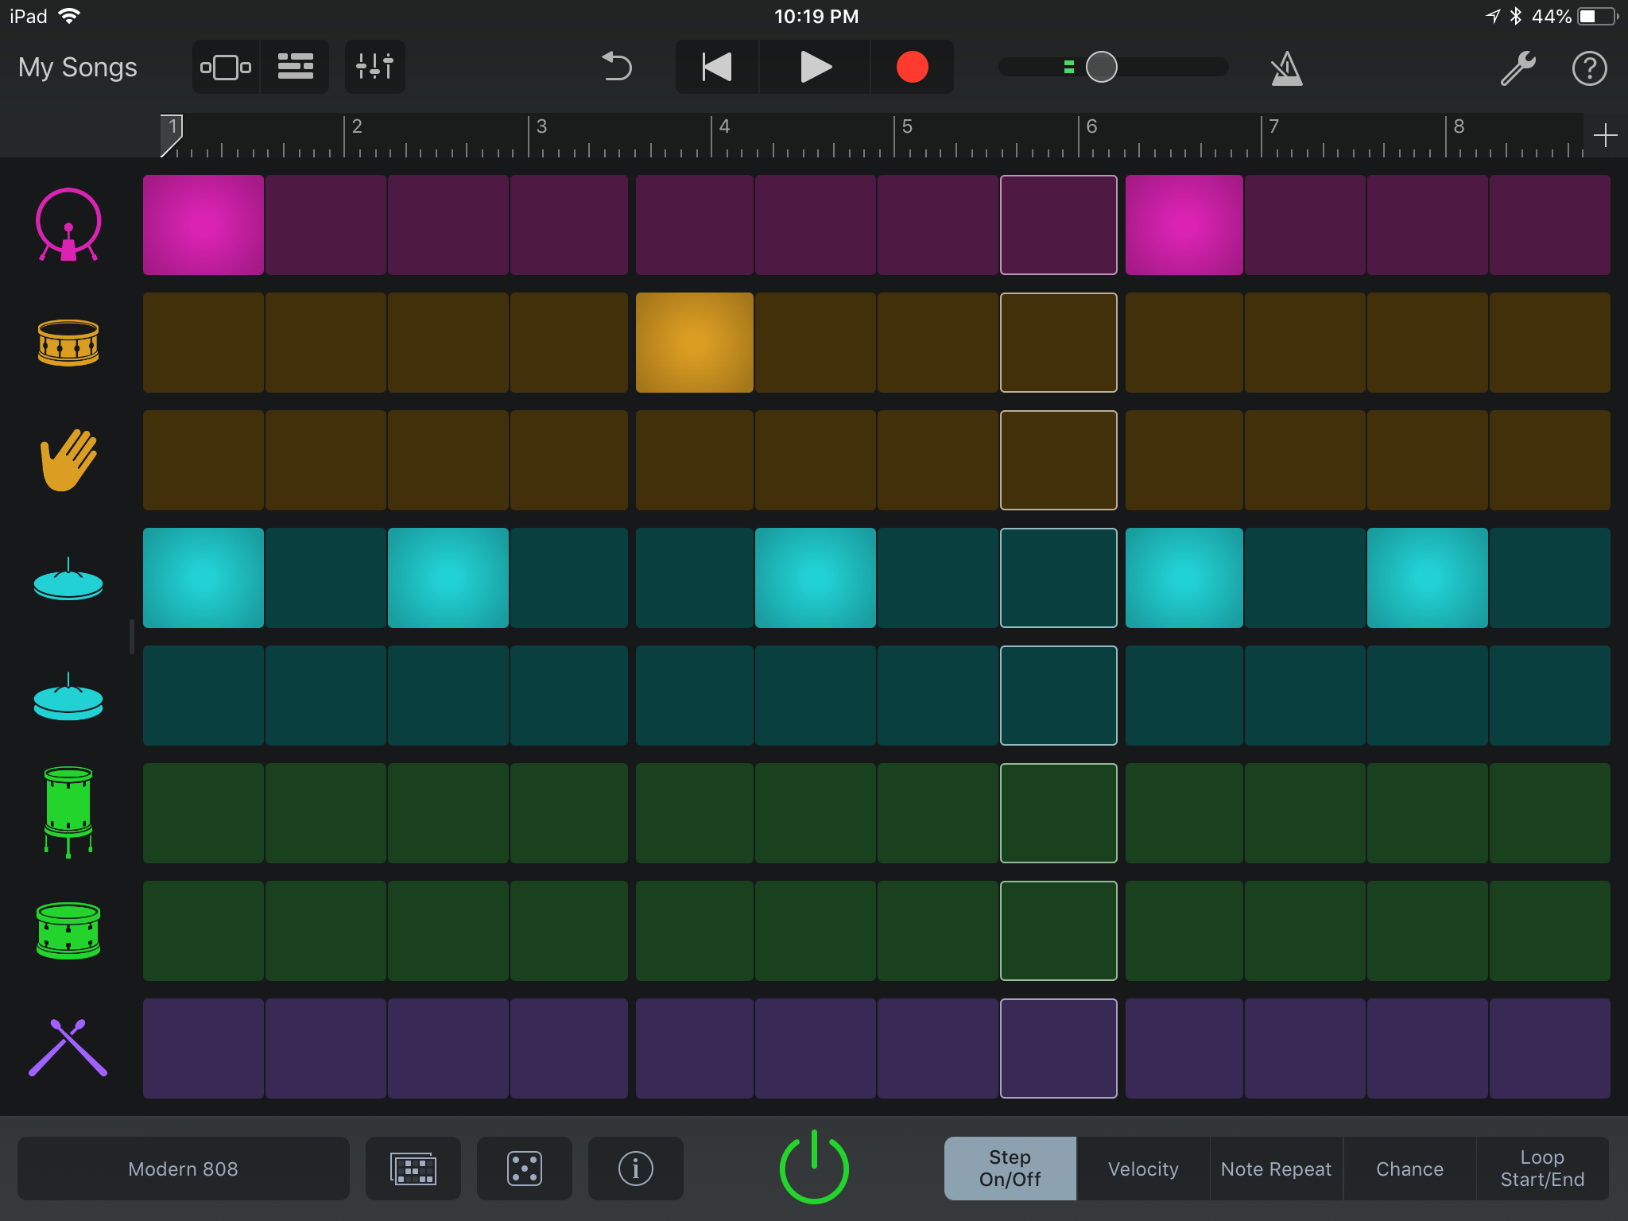Turn off kick step one
Screen dimensions: 1628x1221
coord(203,225)
